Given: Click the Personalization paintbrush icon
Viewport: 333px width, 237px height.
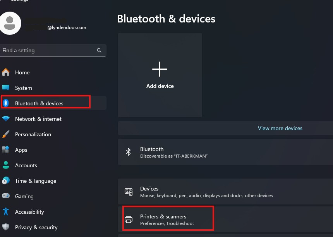Looking at the screenshot, I should pyautogui.click(x=6, y=134).
